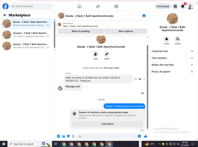Expand Media, files and links section

click(x=172, y=65)
